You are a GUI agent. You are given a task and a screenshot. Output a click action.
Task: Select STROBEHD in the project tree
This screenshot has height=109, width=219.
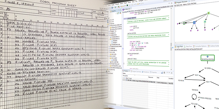tap(115, 41)
